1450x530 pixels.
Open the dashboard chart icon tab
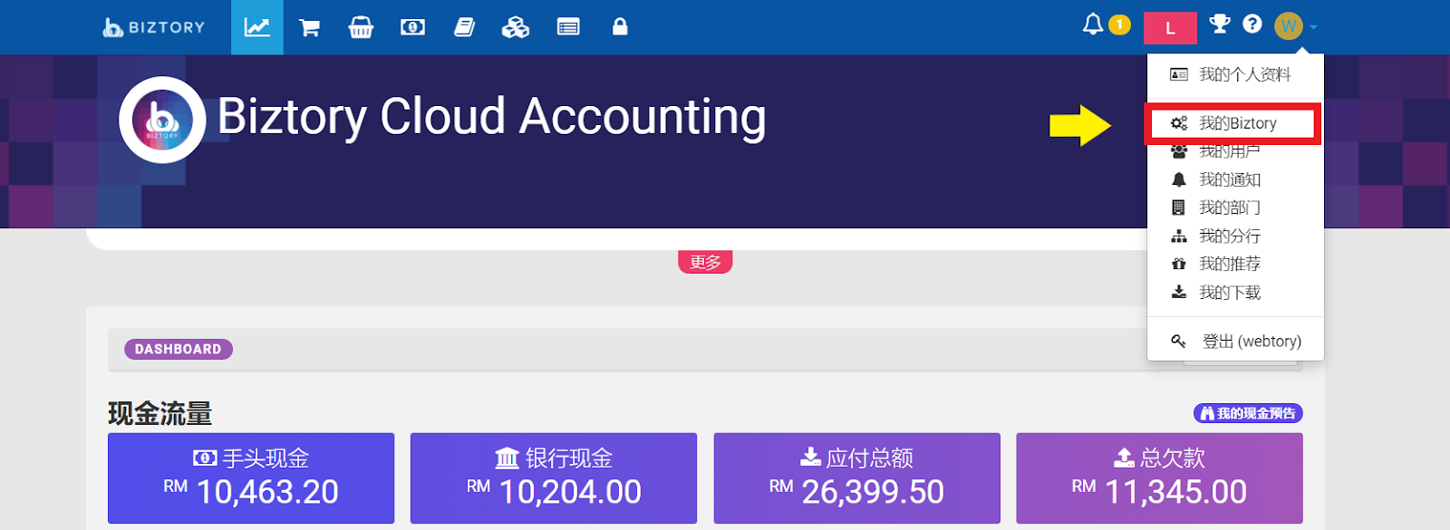click(257, 27)
